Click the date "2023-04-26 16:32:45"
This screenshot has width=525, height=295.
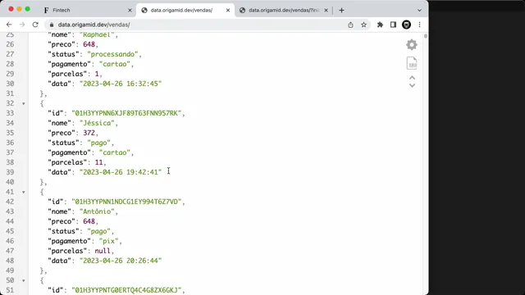121,84
